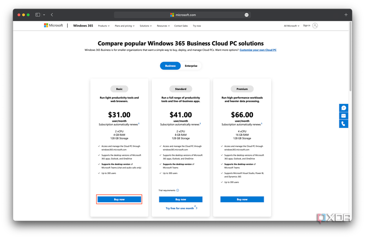Expand the Products menu

pos(104,26)
